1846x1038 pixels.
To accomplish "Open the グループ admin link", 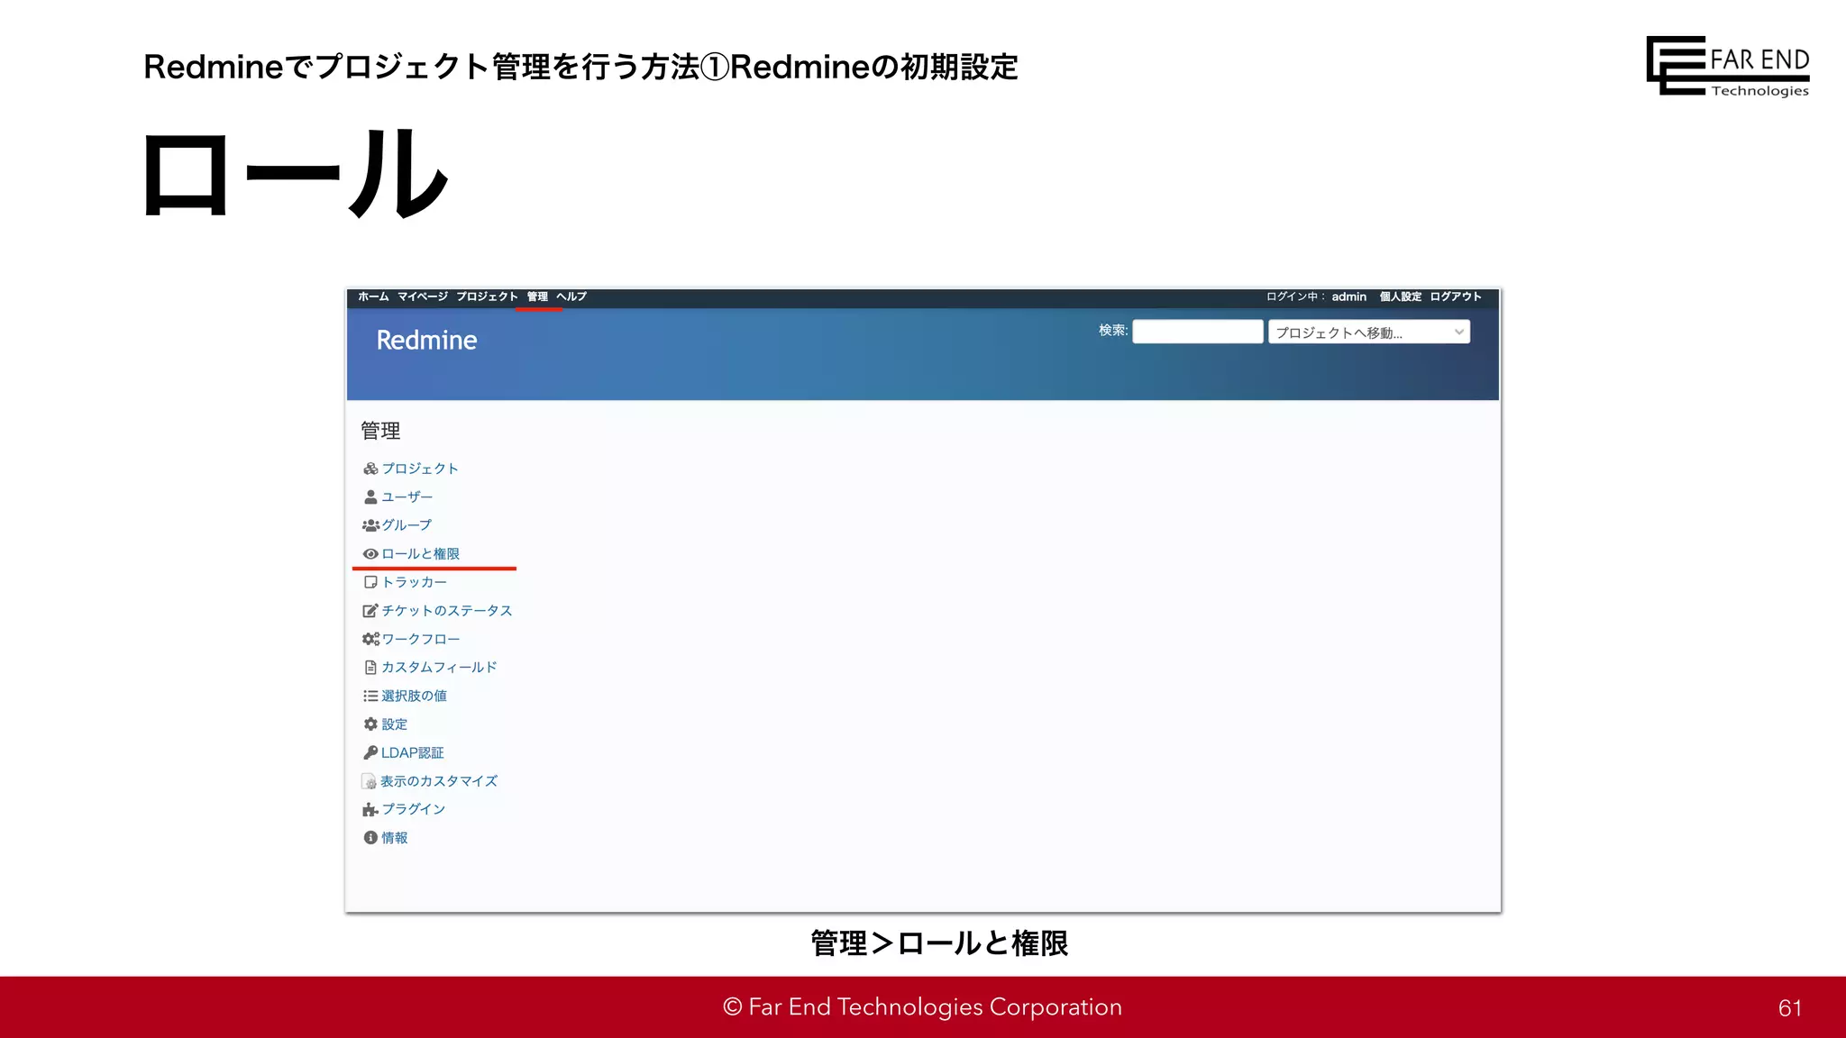I will pyautogui.click(x=407, y=525).
